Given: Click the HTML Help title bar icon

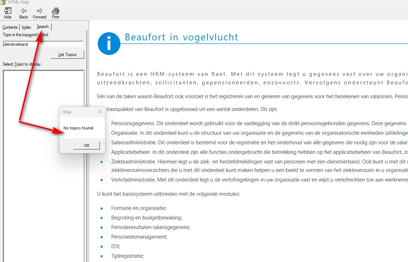Looking at the screenshot, I should 3,2.
